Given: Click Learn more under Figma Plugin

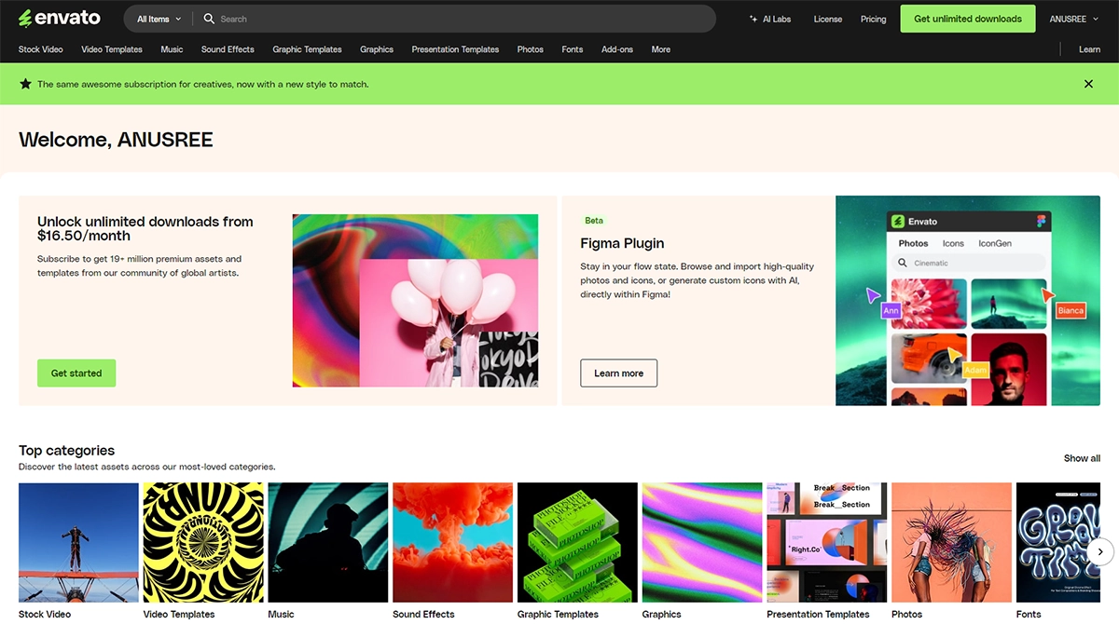Looking at the screenshot, I should pos(618,373).
